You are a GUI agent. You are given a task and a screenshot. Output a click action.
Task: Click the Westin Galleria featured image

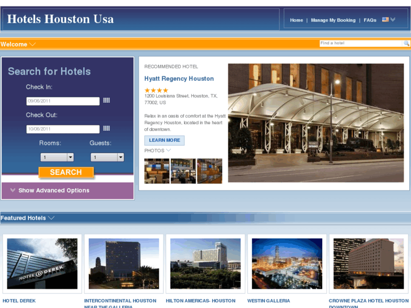(287, 264)
